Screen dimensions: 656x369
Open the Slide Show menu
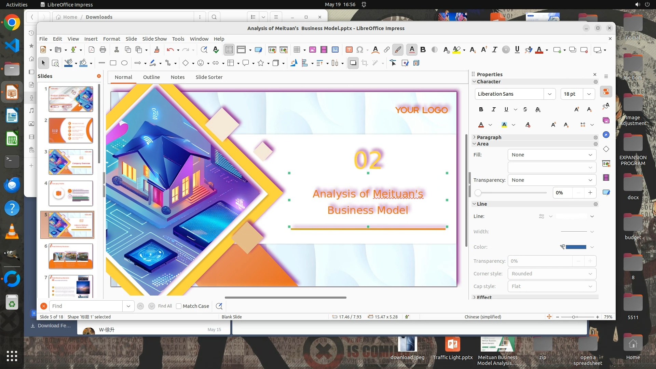(x=154, y=39)
